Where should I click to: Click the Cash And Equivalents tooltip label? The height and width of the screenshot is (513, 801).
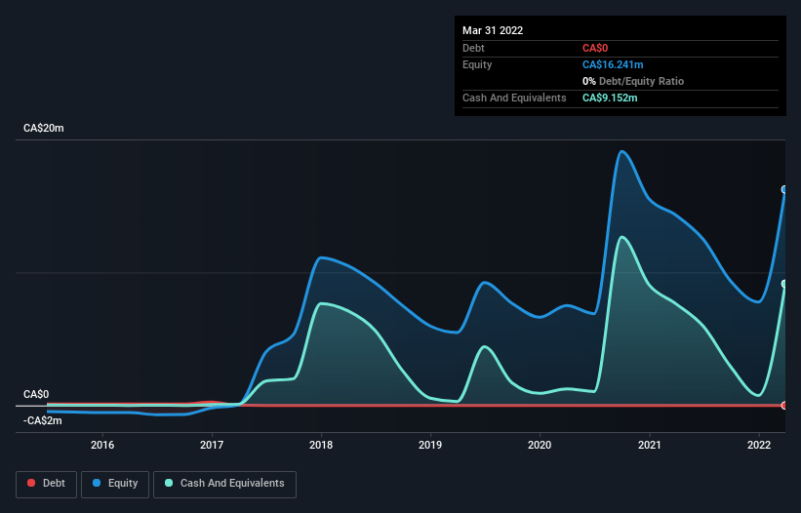coord(514,98)
